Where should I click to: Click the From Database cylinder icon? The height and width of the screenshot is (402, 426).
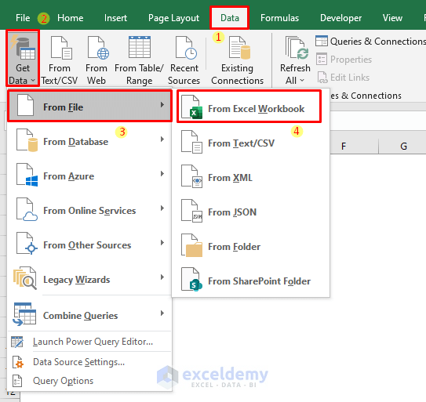click(27, 140)
